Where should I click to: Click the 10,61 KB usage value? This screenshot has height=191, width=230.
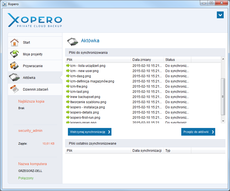48,144
